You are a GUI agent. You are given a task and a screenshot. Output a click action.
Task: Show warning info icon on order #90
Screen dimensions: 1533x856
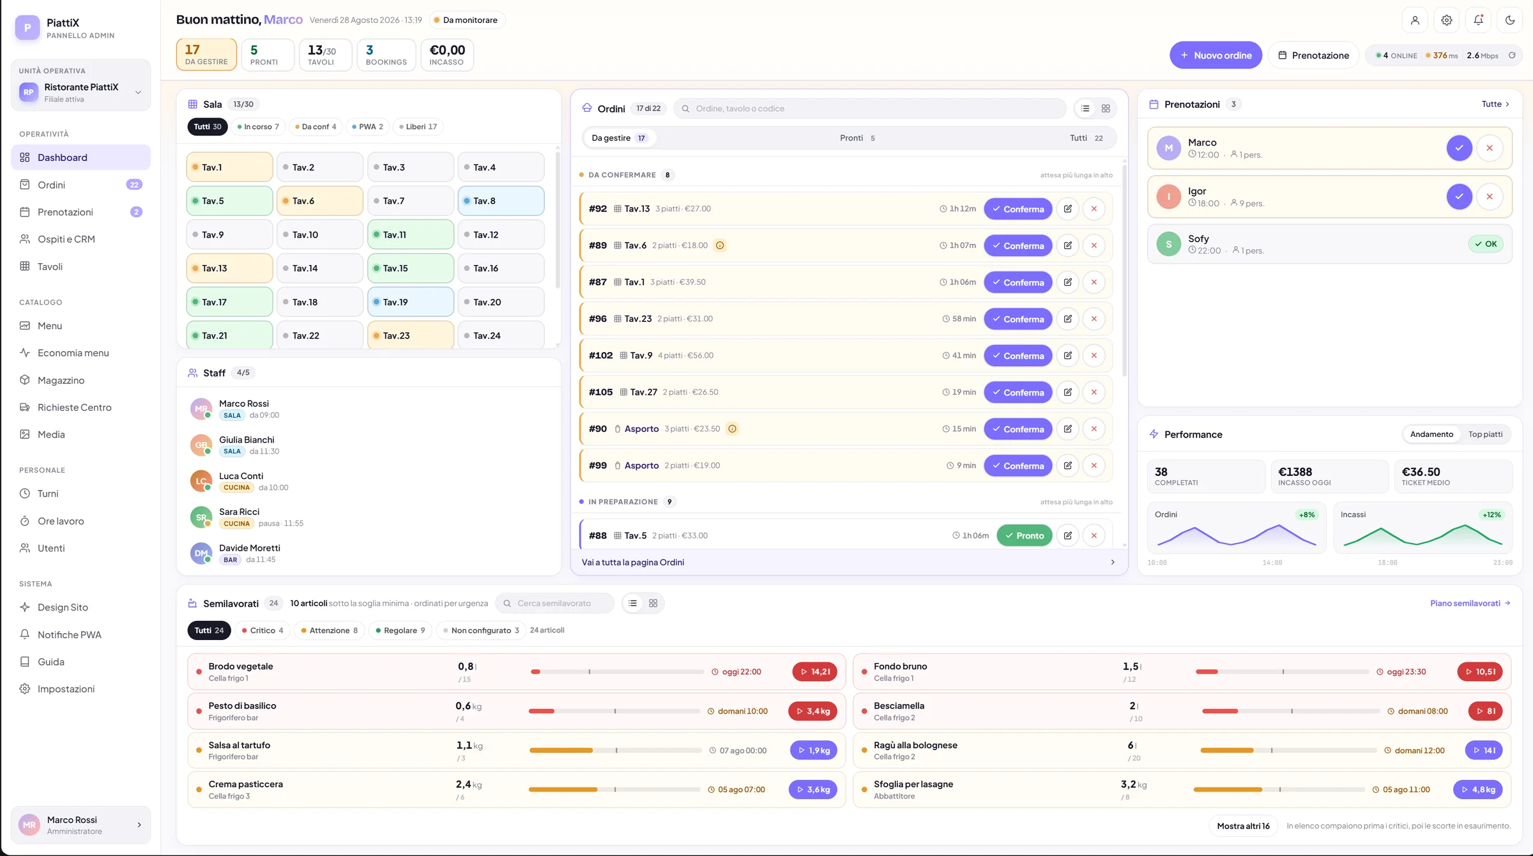click(x=732, y=429)
